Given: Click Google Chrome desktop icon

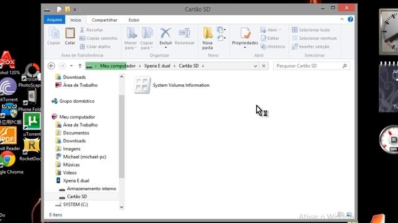Looking at the screenshot, I should tap(9, 163).
